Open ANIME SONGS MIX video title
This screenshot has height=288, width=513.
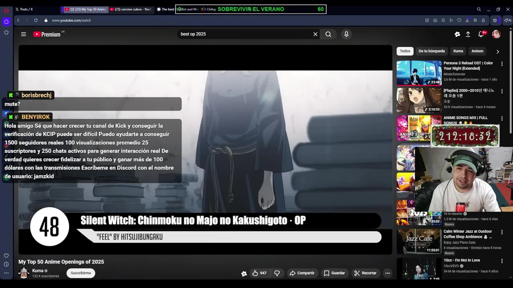[466, 120]
